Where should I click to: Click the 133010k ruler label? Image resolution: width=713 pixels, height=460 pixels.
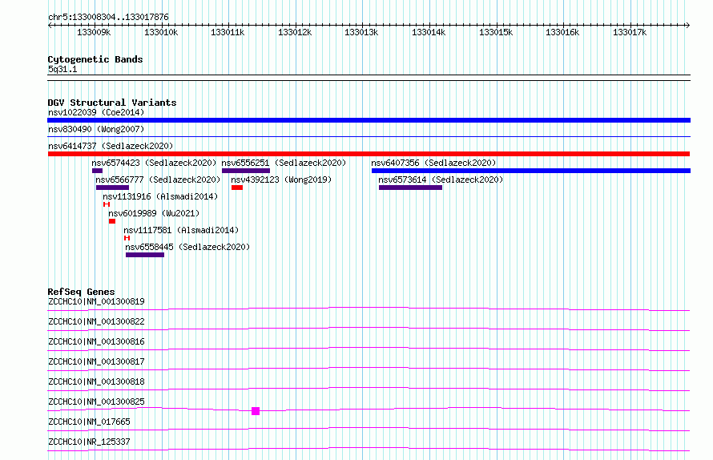(161, 32)
